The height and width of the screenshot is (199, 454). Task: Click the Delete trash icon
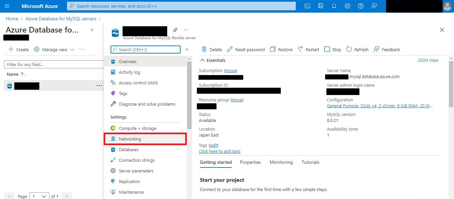point(204,50)
